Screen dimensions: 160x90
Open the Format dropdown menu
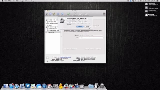tap(91, 36)
